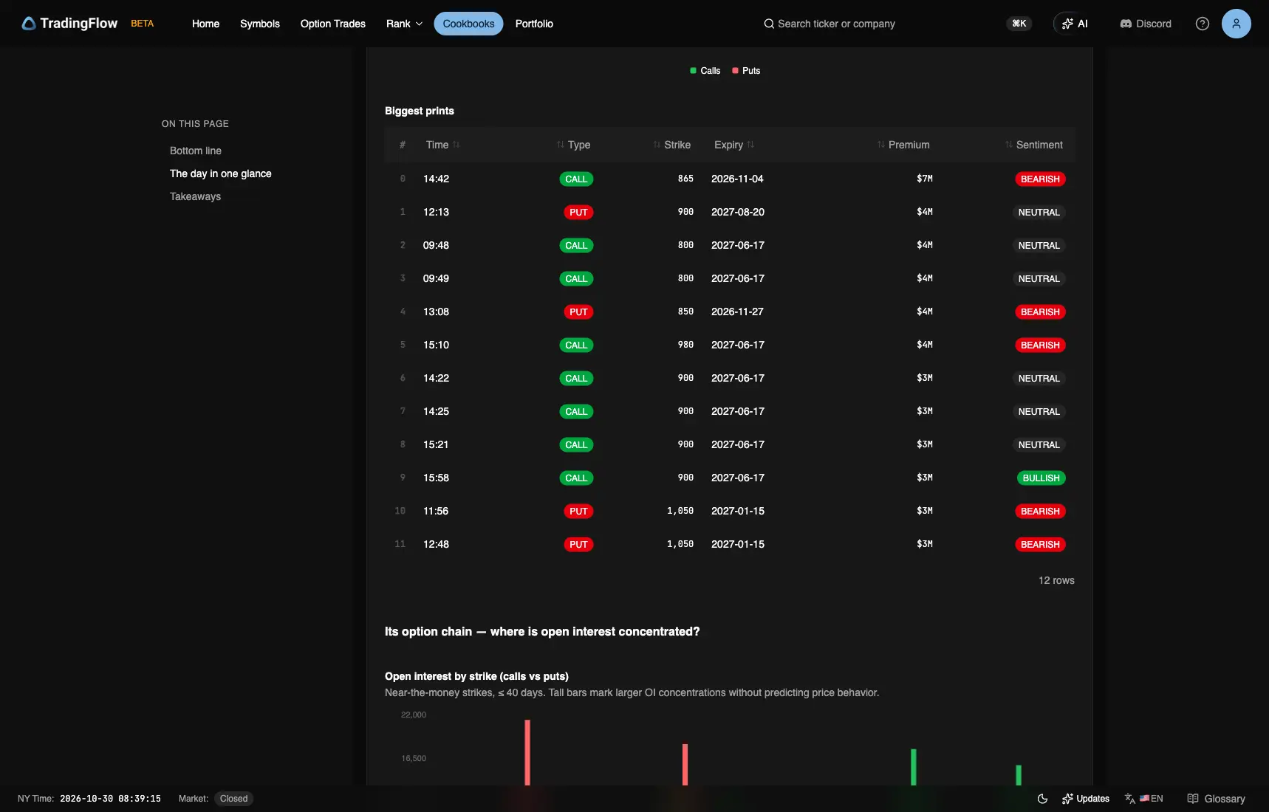Viewport: 1269px width, 812px height.
Task: Click the Closed market status badge
Action: [233, 799]
